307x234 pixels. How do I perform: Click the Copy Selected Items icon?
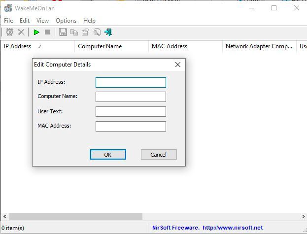pos(74,32)
